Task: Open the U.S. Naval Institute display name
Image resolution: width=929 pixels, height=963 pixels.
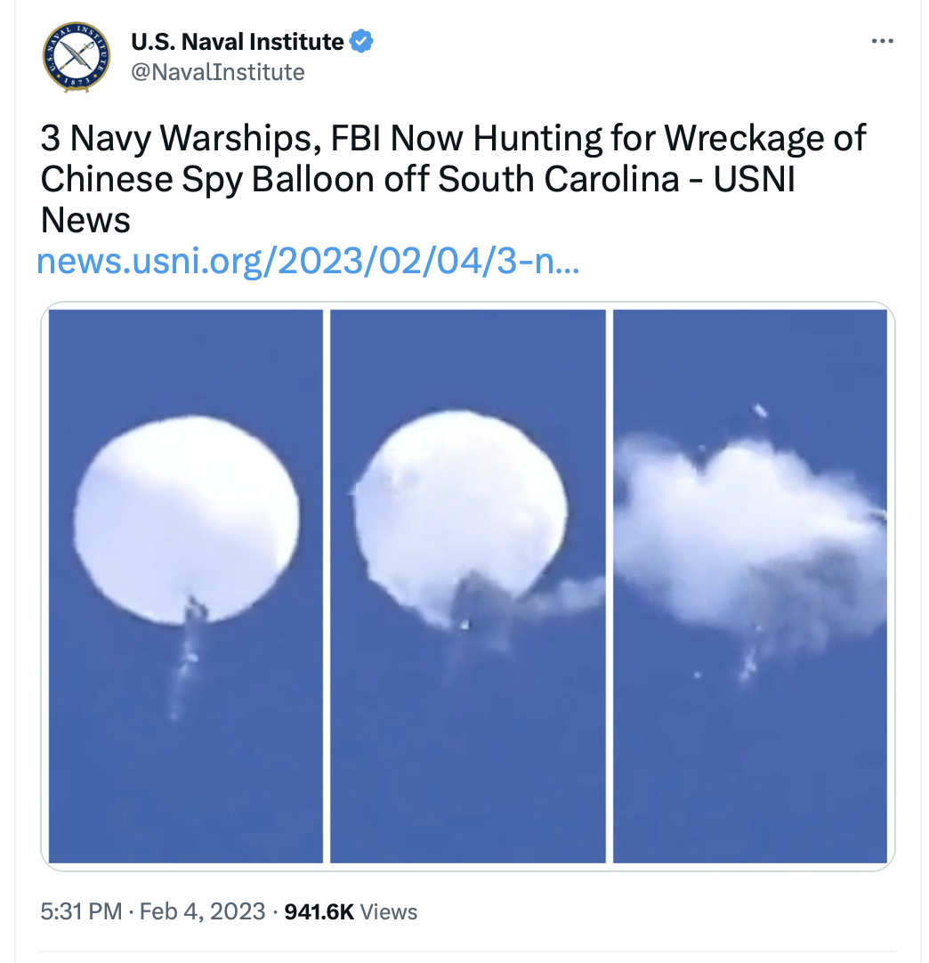Action: pos(237,41)
